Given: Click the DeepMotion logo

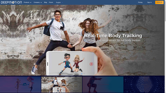Looking at the screenshot, I should [x=11, y=2].
